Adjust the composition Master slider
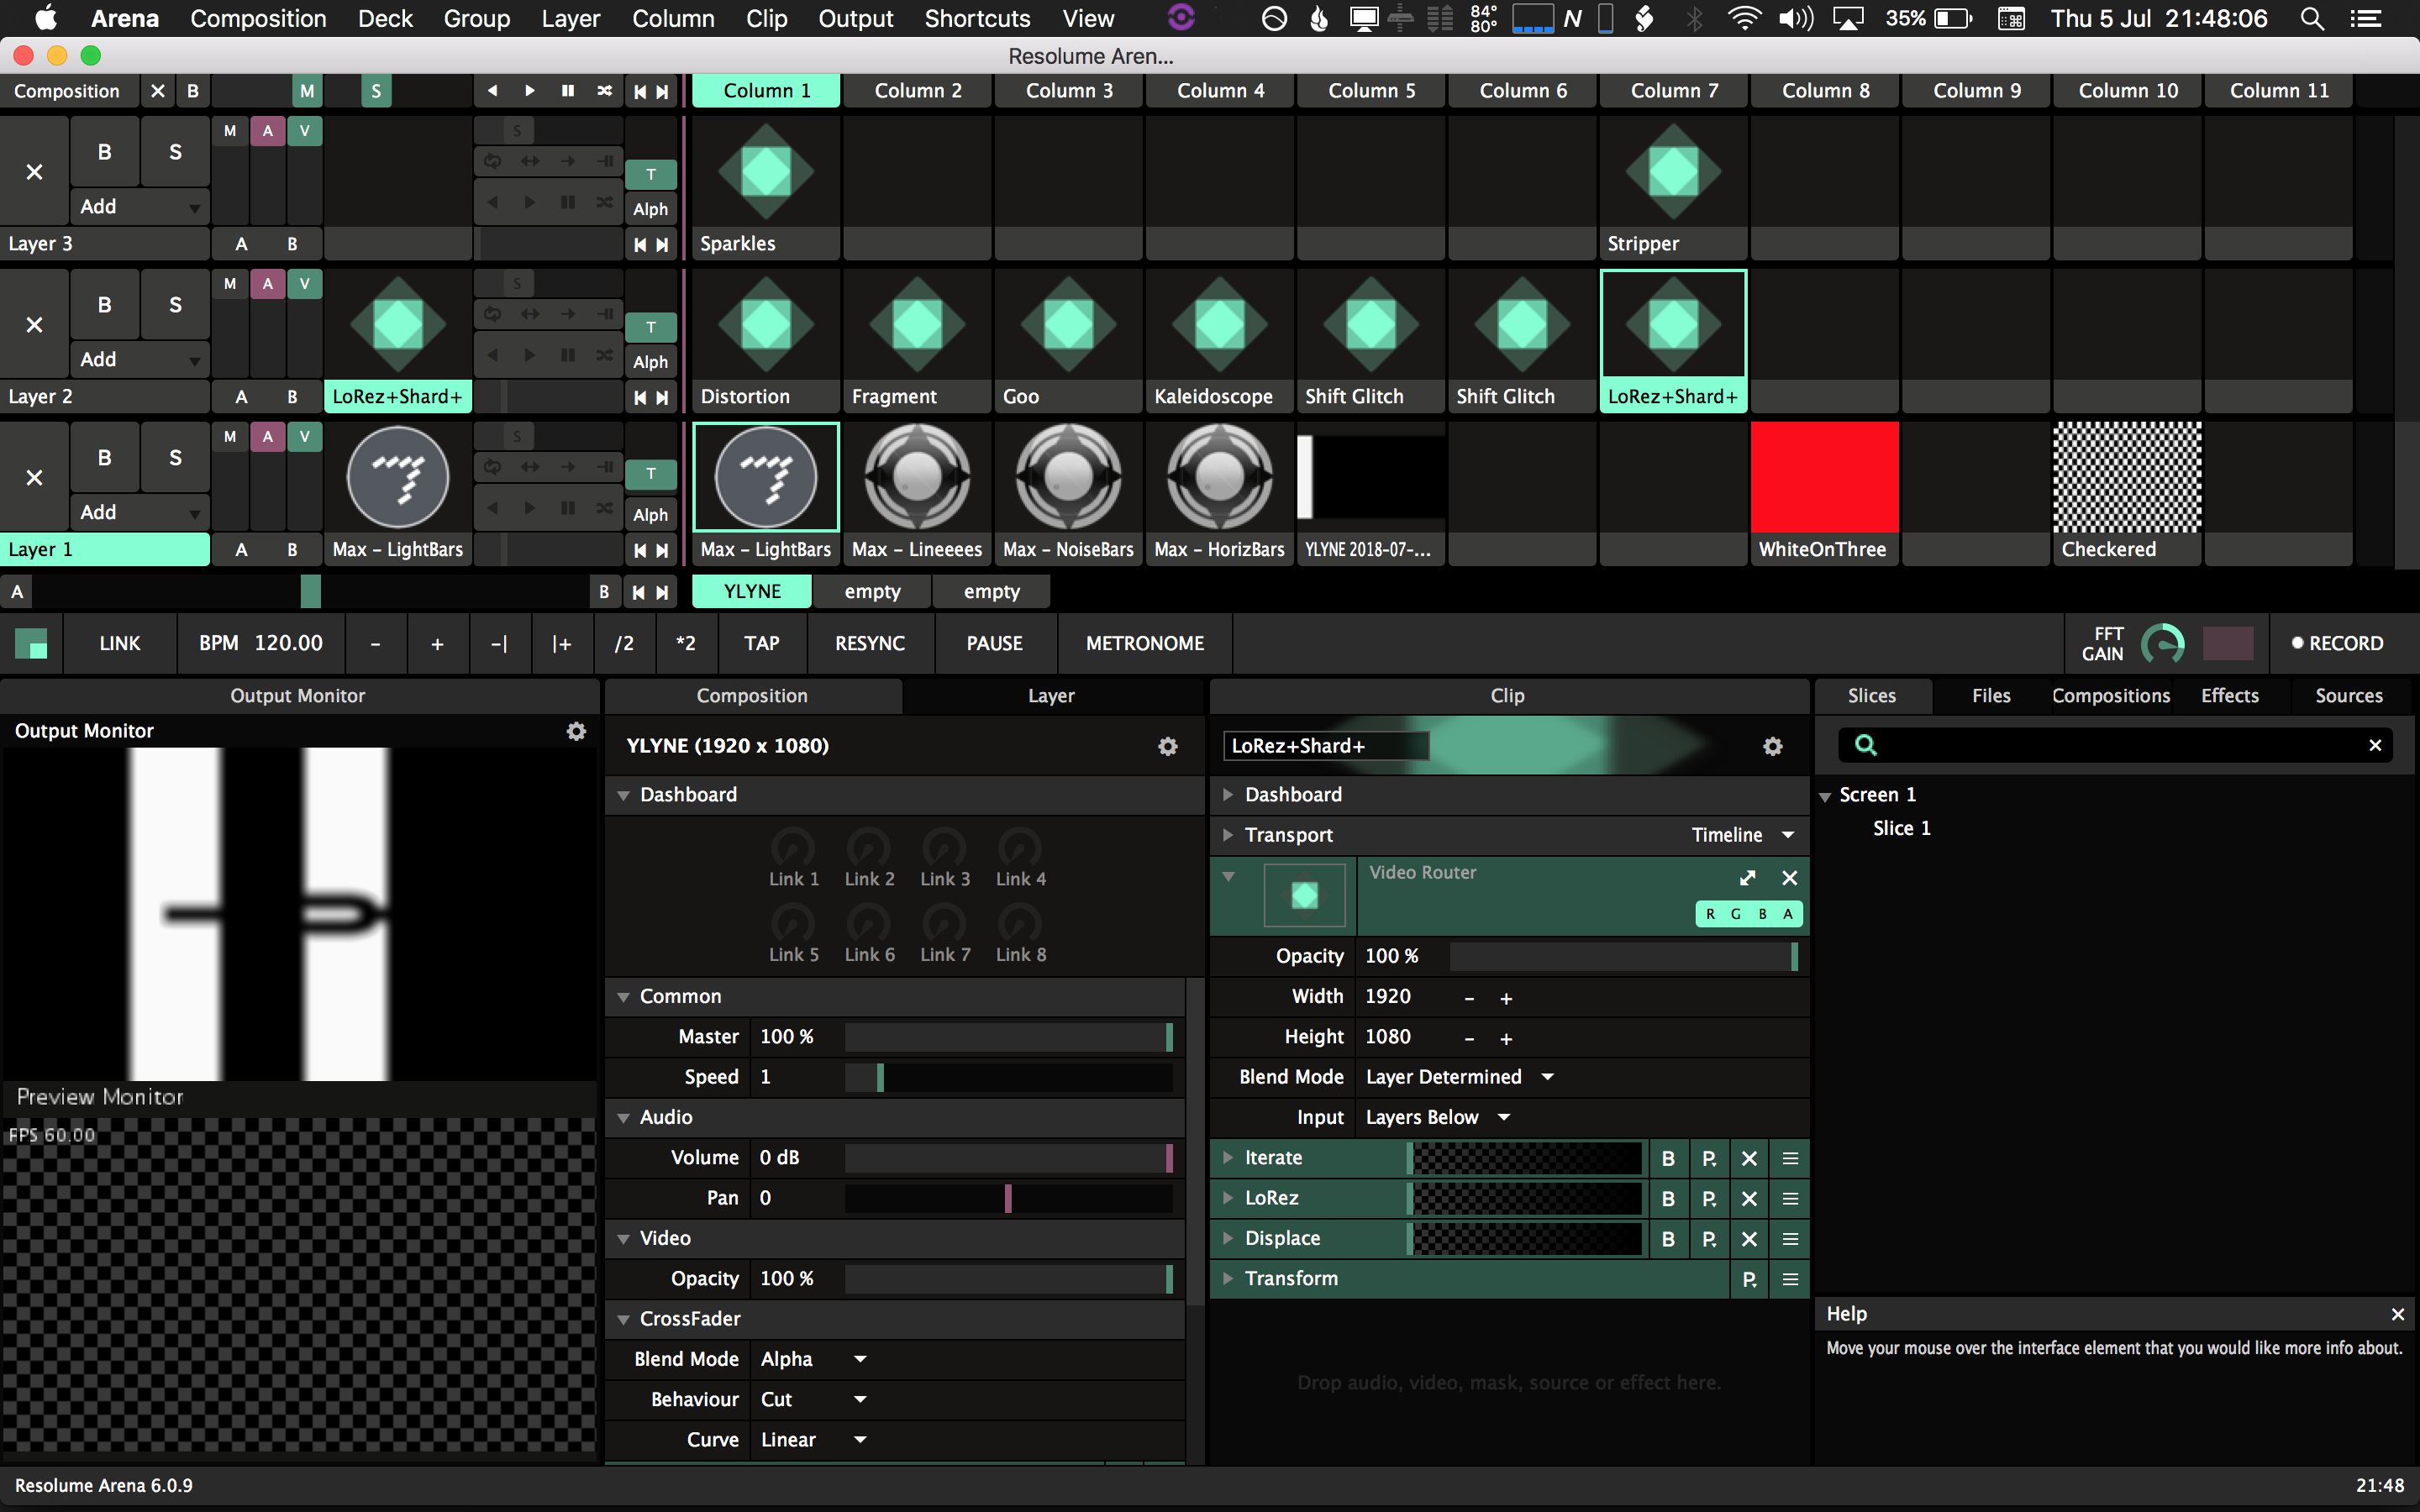Screen dimensions: 2420x1512 pyautogui.click(x=1007, y=1037)
